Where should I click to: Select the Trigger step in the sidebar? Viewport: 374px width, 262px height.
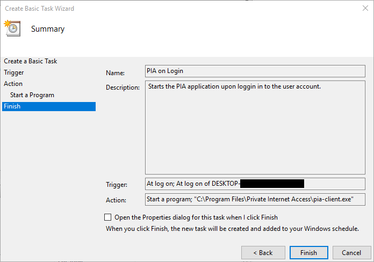(x=14, y=72)
